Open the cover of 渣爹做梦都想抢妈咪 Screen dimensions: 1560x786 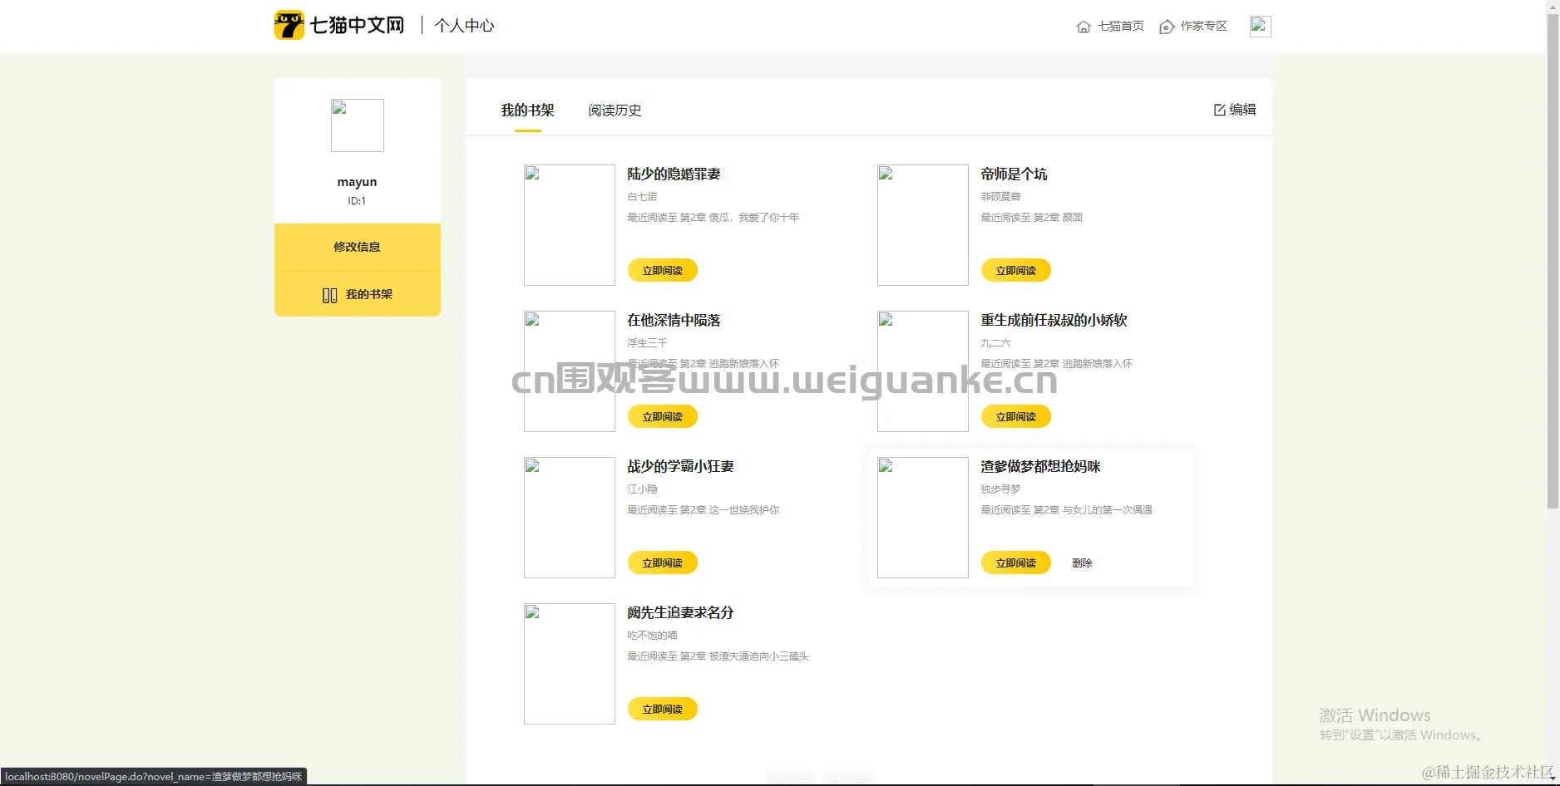pyautogui.click(x=923, y=518)
